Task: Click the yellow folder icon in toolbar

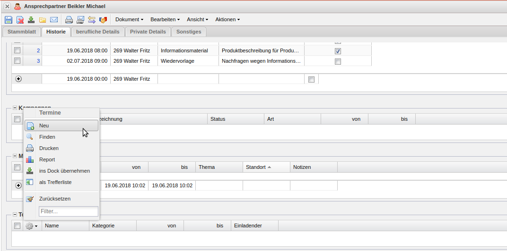Action: coord(43,20)
